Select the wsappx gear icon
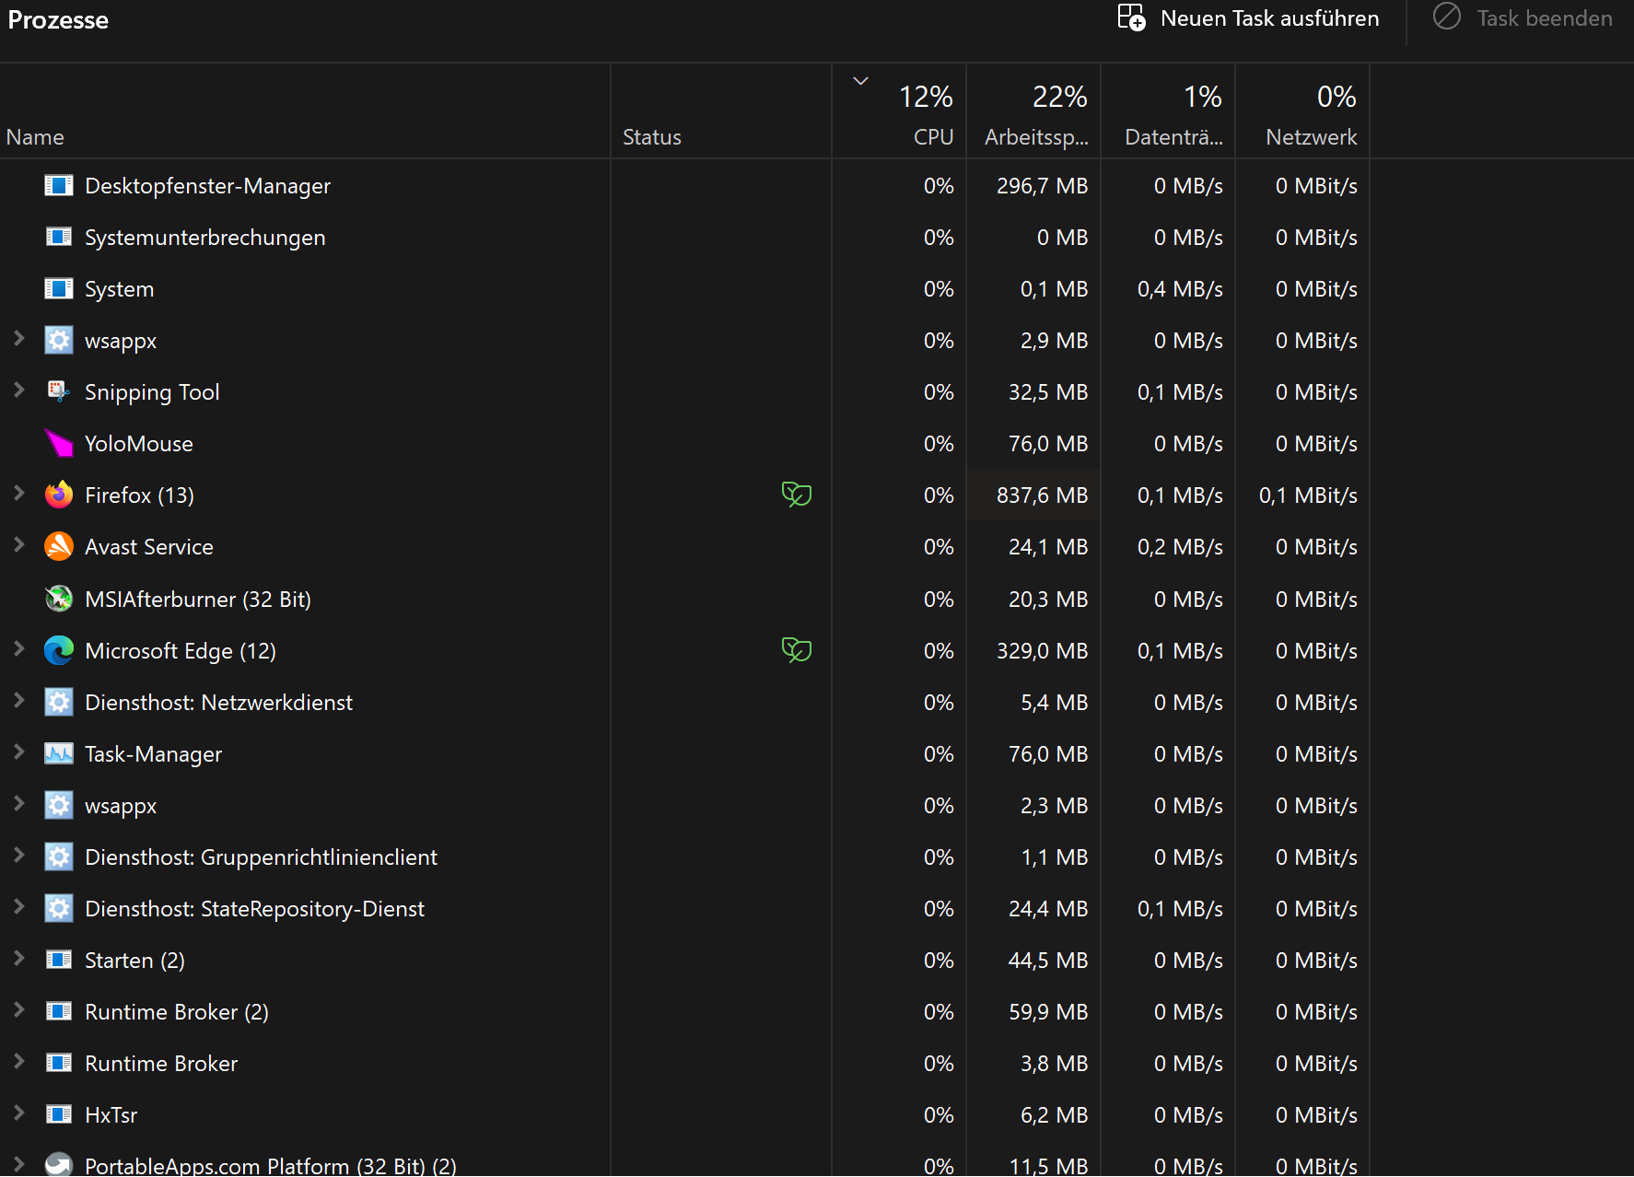 pyautogui.click(x=58, y=340)
